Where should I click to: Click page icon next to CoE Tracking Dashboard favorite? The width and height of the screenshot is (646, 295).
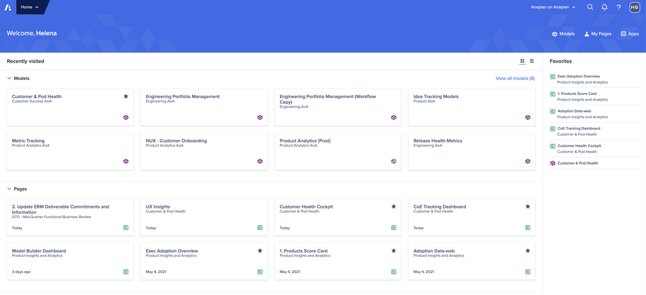coord(553,128)
